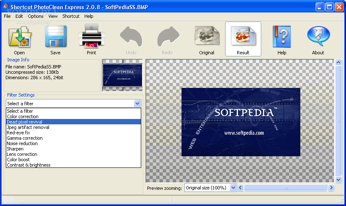Click the vertical scrollbar thumb

pos(339,121)
